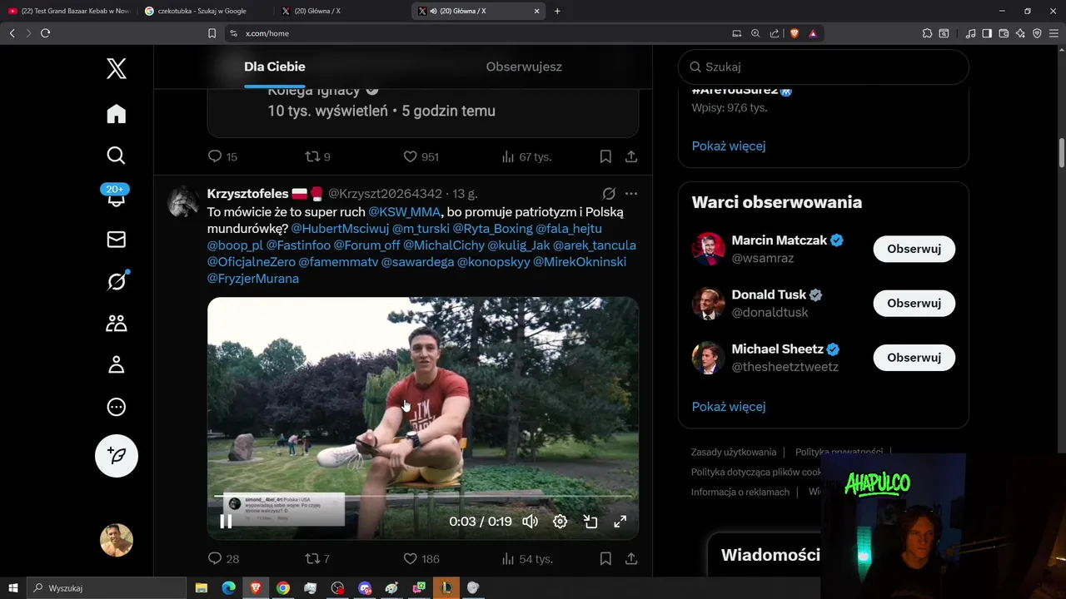View analytics showing 54 tys. views
Image resolution: width=1066 pixels, height=599 pixels.
(528, 559)
